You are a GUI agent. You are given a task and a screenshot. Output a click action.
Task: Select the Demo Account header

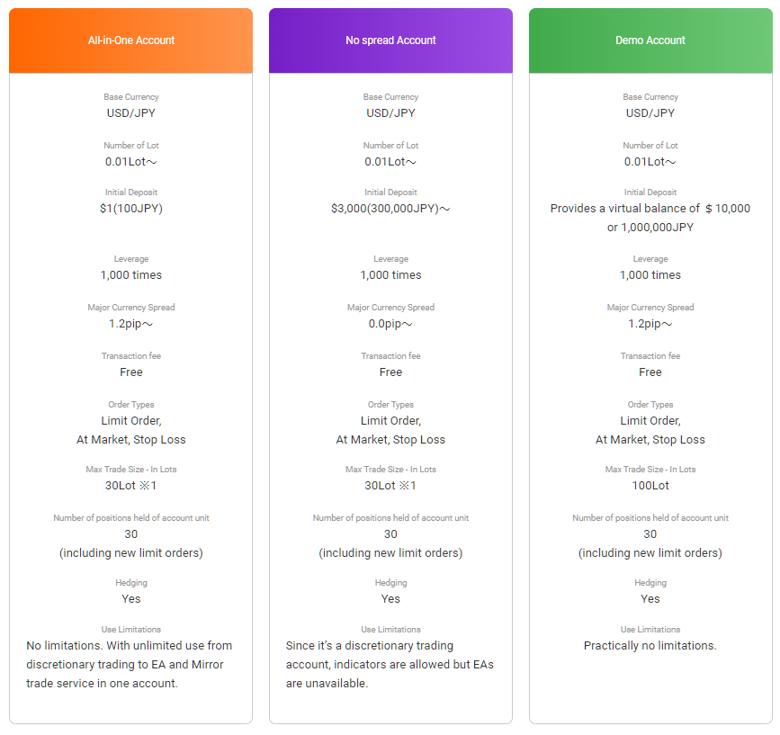coord(650,40)
